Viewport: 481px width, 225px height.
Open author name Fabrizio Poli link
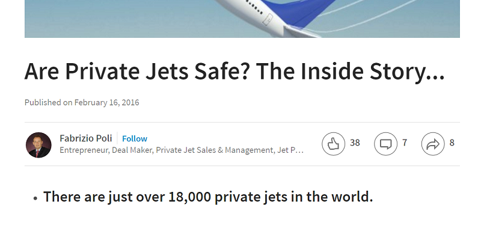click(86, 138)
